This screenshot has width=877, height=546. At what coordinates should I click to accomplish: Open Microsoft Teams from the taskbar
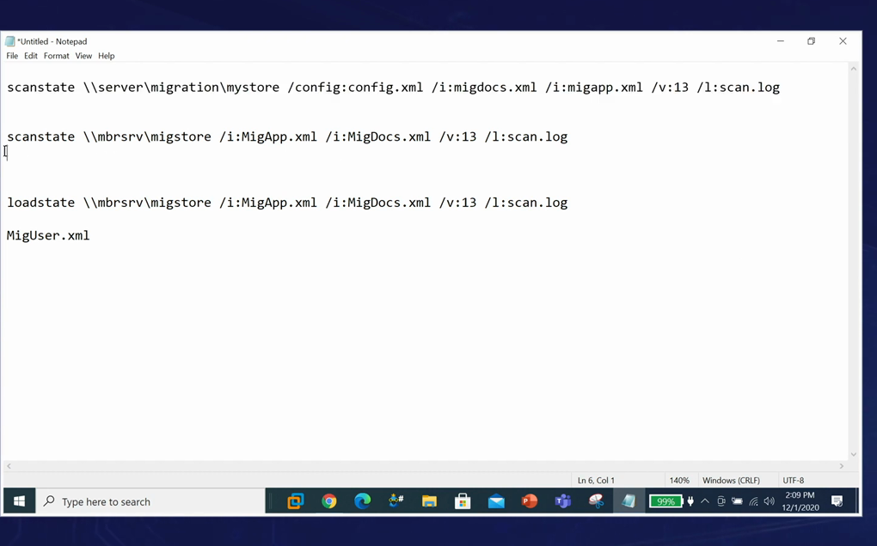(563, 501)
